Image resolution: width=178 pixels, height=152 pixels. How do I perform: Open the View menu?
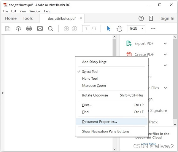pyautogui.click(x=23, y=11)
